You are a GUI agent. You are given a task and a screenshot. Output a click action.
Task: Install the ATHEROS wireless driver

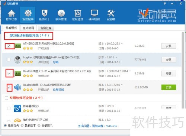(x=169, y=46)
